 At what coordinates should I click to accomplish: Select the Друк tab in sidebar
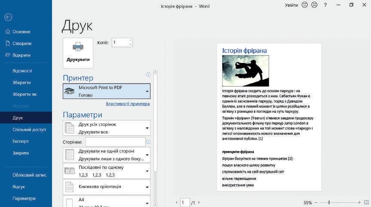[26, 118]
